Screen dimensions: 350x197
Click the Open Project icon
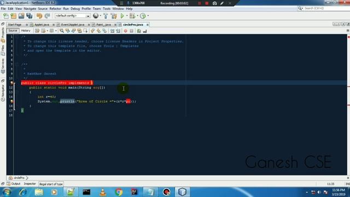tap(21, 16)
